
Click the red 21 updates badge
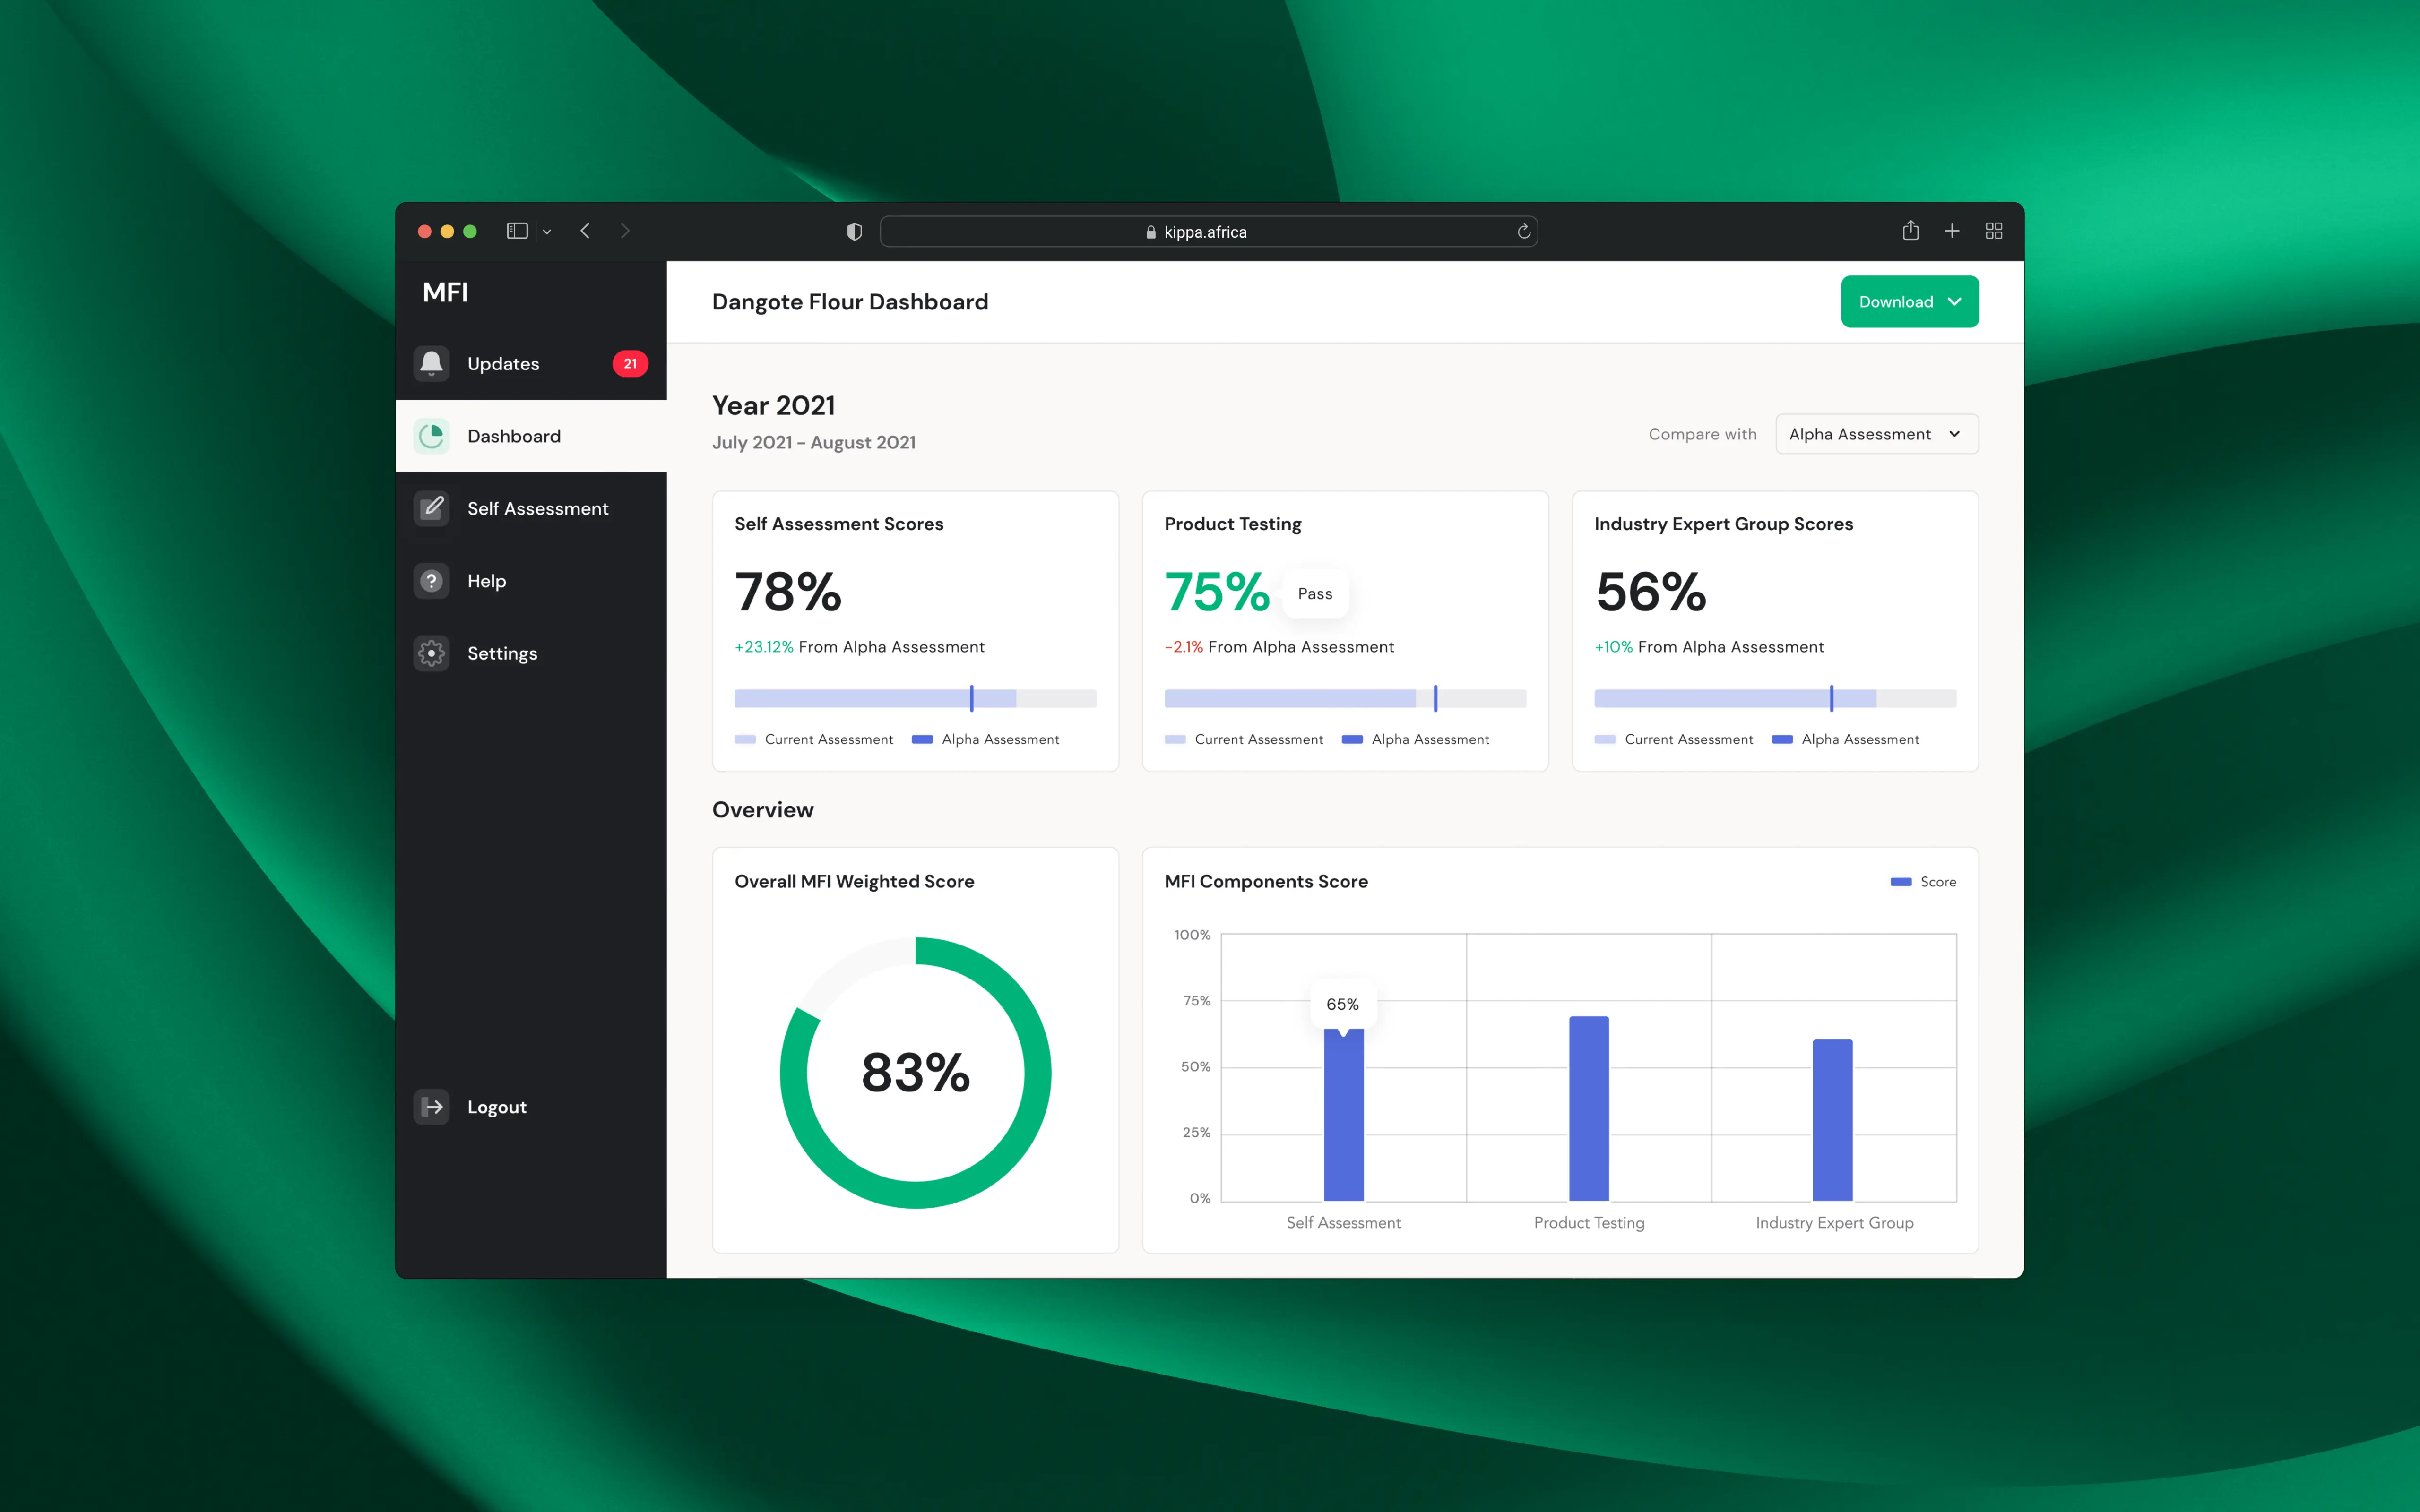click(x=630, y=363)
